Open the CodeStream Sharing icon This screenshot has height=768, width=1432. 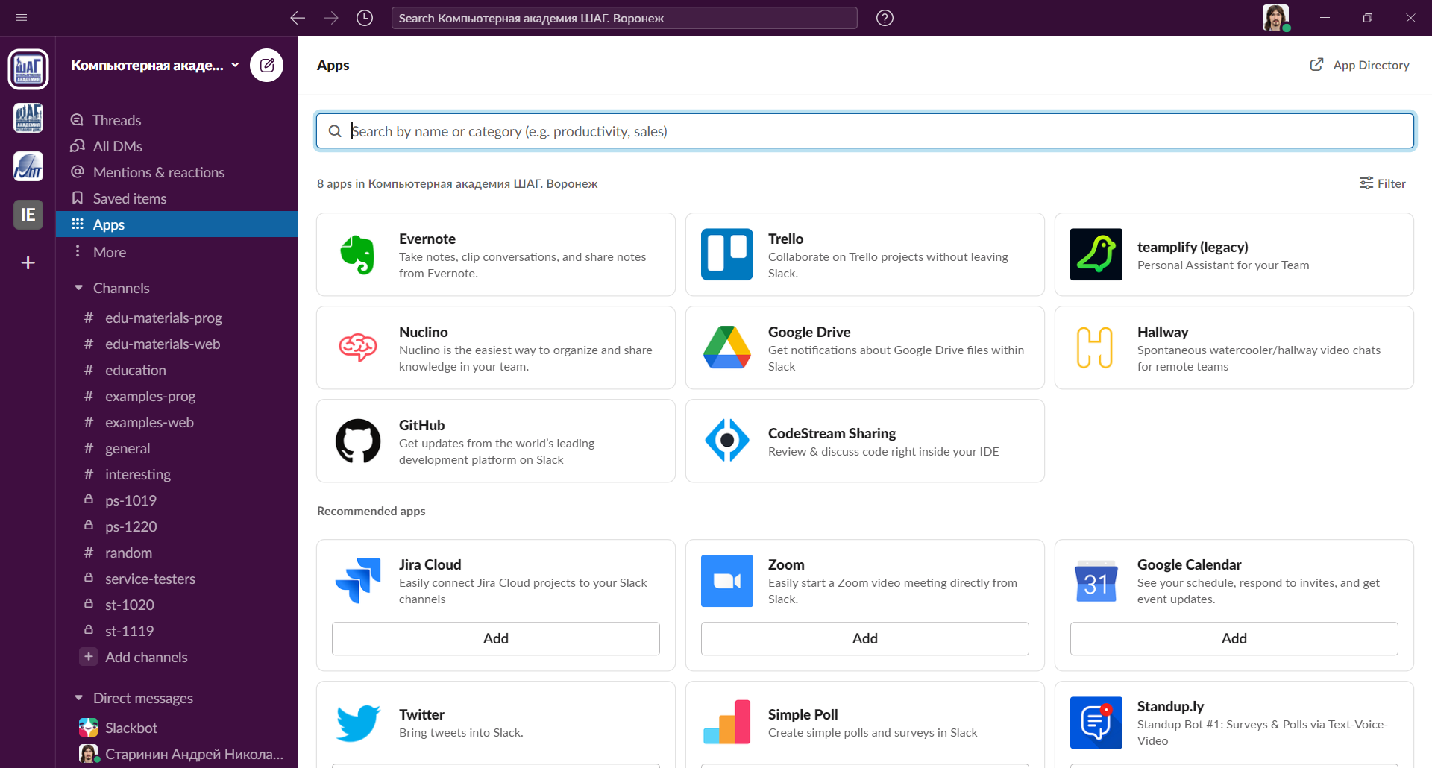727,441
